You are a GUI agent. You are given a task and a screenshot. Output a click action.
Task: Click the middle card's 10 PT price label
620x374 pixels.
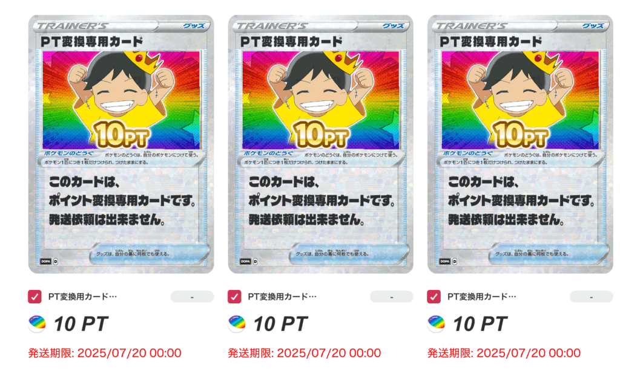tap(280, 324)
